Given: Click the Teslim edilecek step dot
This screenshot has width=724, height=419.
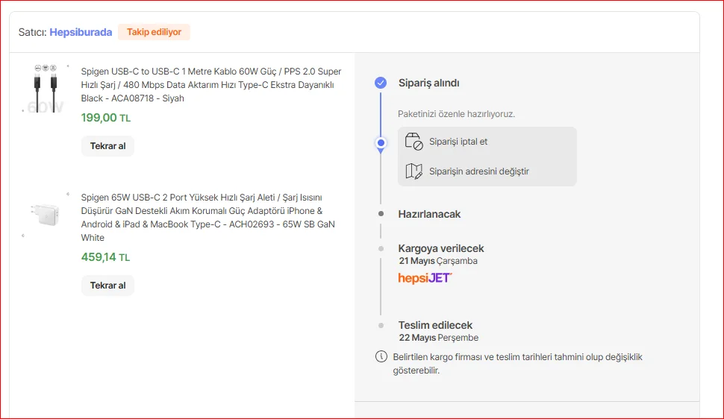Looking at the screenshot, I should click(x=381, y=325).
